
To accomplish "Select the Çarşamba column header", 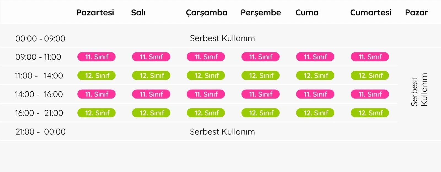I will click(x=206, y=13).
